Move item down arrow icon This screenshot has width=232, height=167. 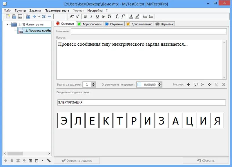coord(12,161)
